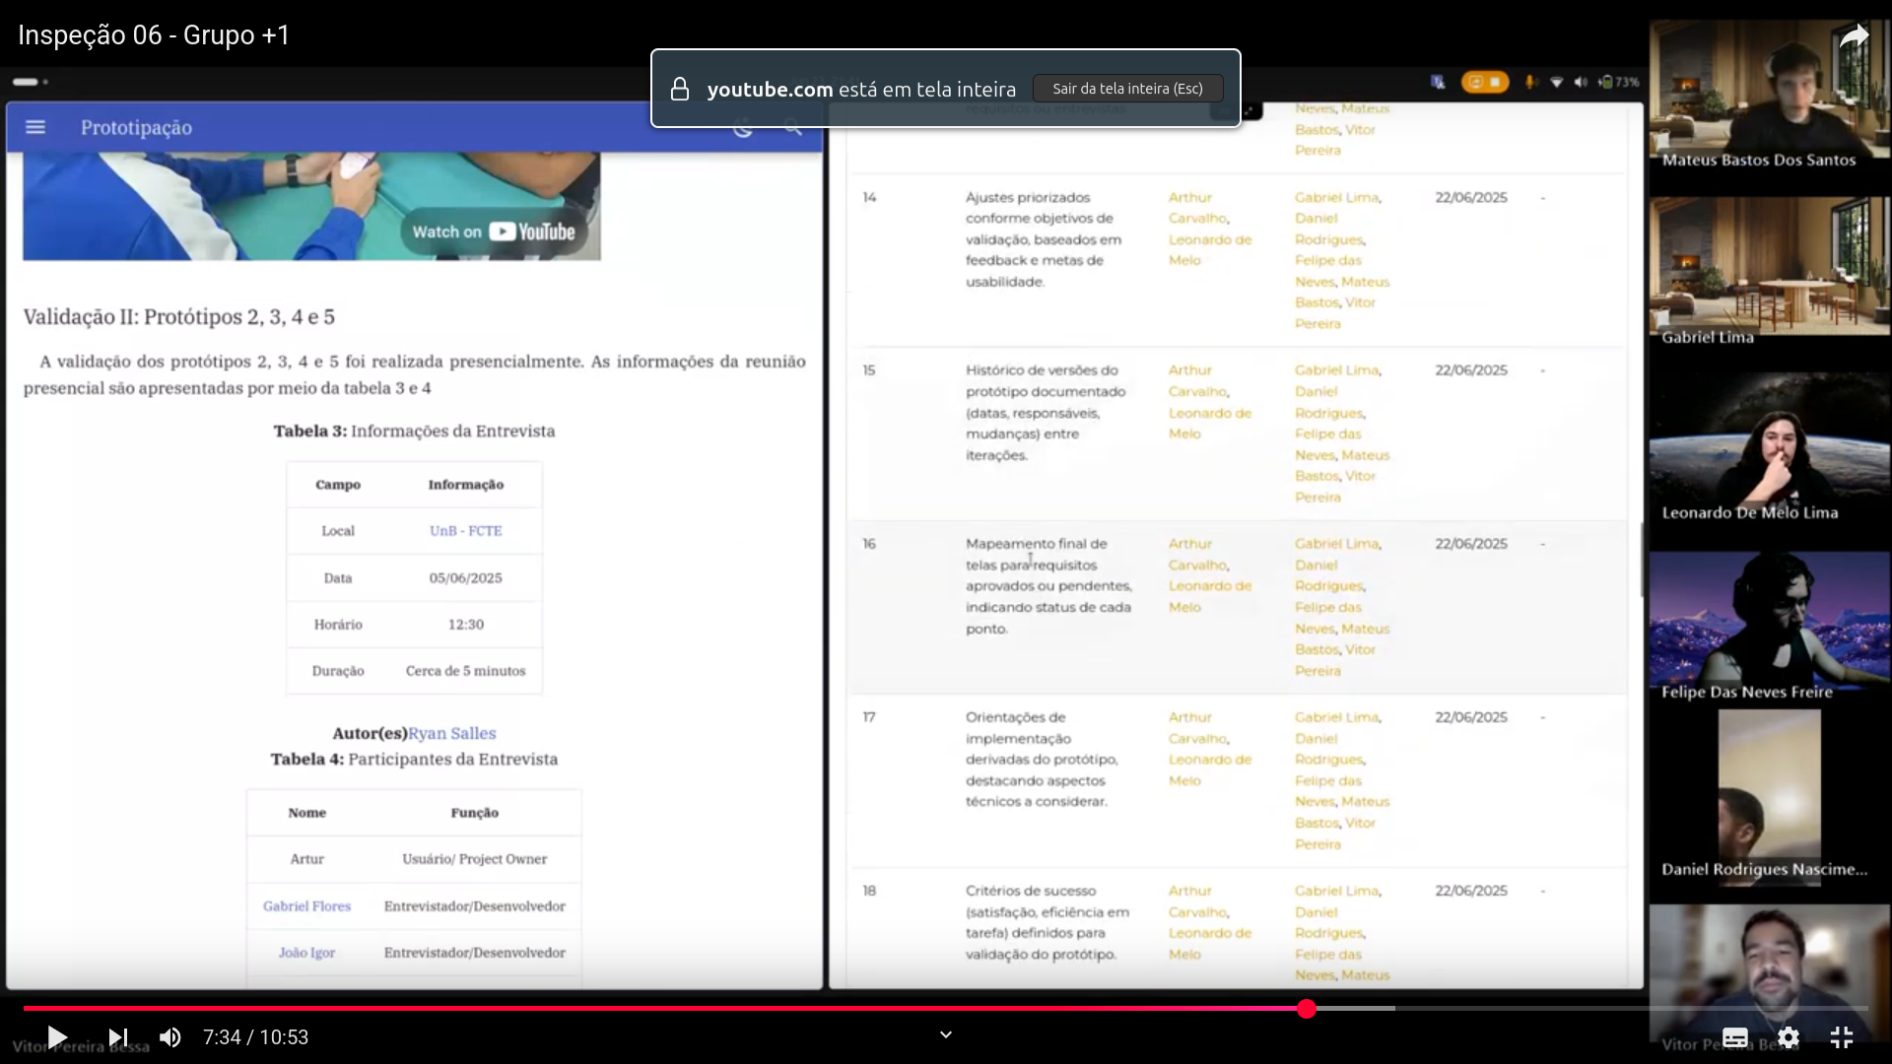Click the right document's vertical scrollbar
Image resolution: width=1892 pixels, height=1064 pixels.
[x=1641, y=560]
